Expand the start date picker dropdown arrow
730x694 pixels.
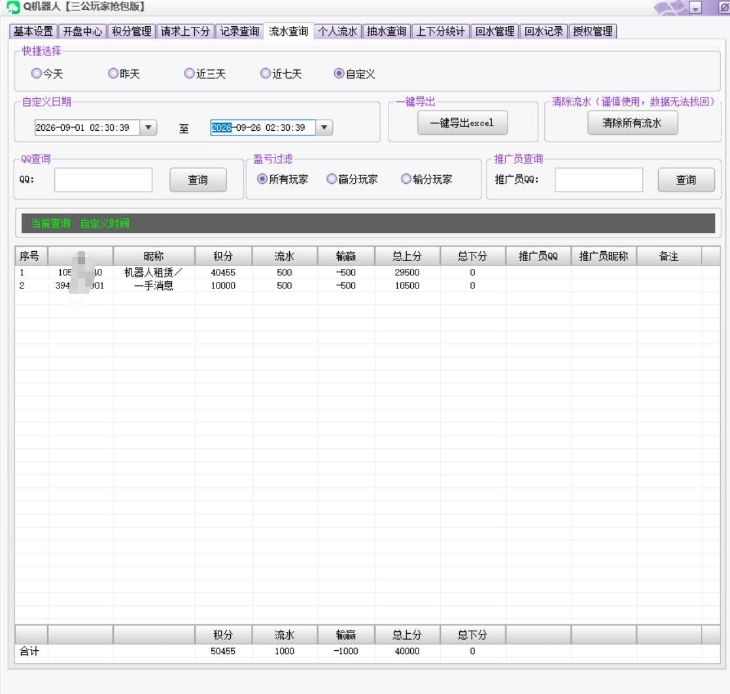click(148, 128)
